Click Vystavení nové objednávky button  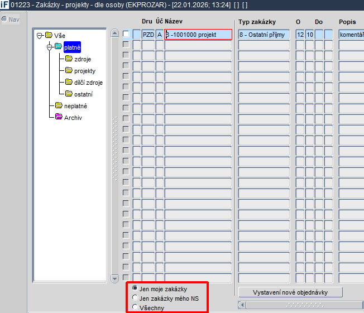290,292
